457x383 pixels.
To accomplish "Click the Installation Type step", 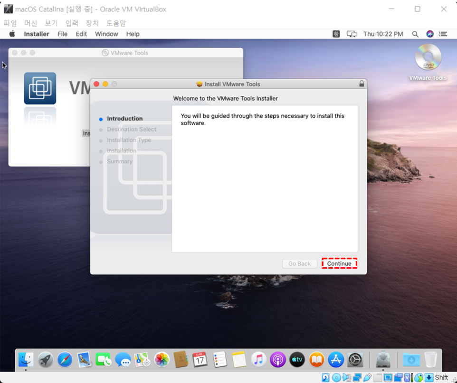I will [129, 140].
